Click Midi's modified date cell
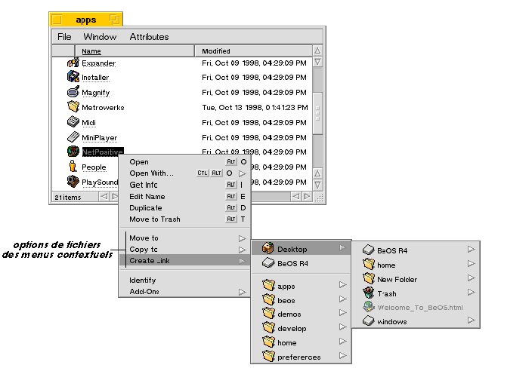Viewport: 532px width, 368px height. click(254, 123)
